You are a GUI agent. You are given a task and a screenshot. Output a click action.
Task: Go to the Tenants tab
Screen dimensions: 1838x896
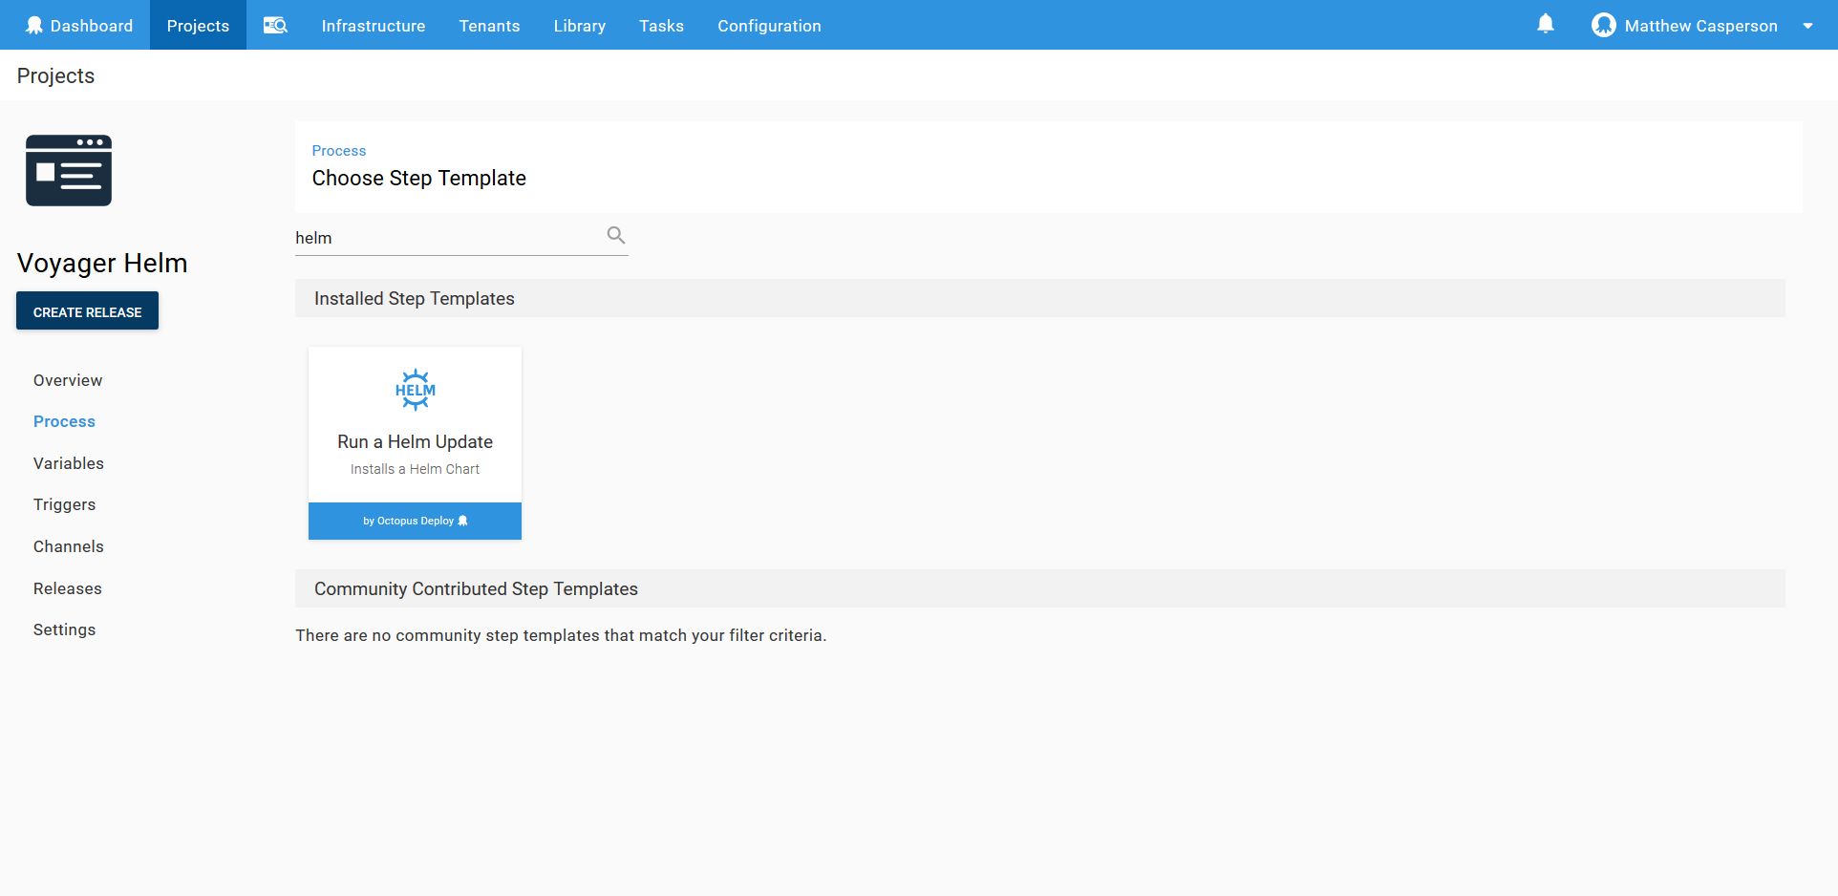[489, 26]
